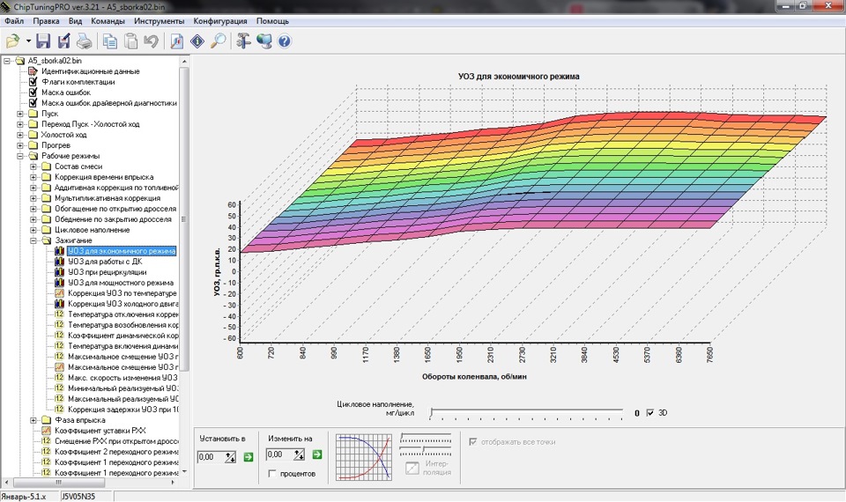Enable the процентов checkbox
Viewport: 846px width, 502px height.
click(272, 474)
